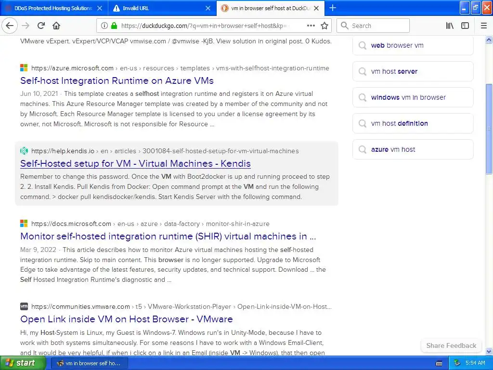
Task: Click the duckduckgo.com address bar URL
Action: 204,26
